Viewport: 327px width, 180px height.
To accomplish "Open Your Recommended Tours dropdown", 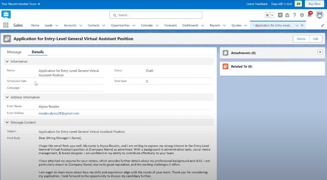I will click(21, 4).
